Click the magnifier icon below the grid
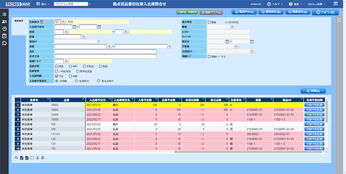The width and height of the screenshot is (346, 174). (x=16, y=158)
